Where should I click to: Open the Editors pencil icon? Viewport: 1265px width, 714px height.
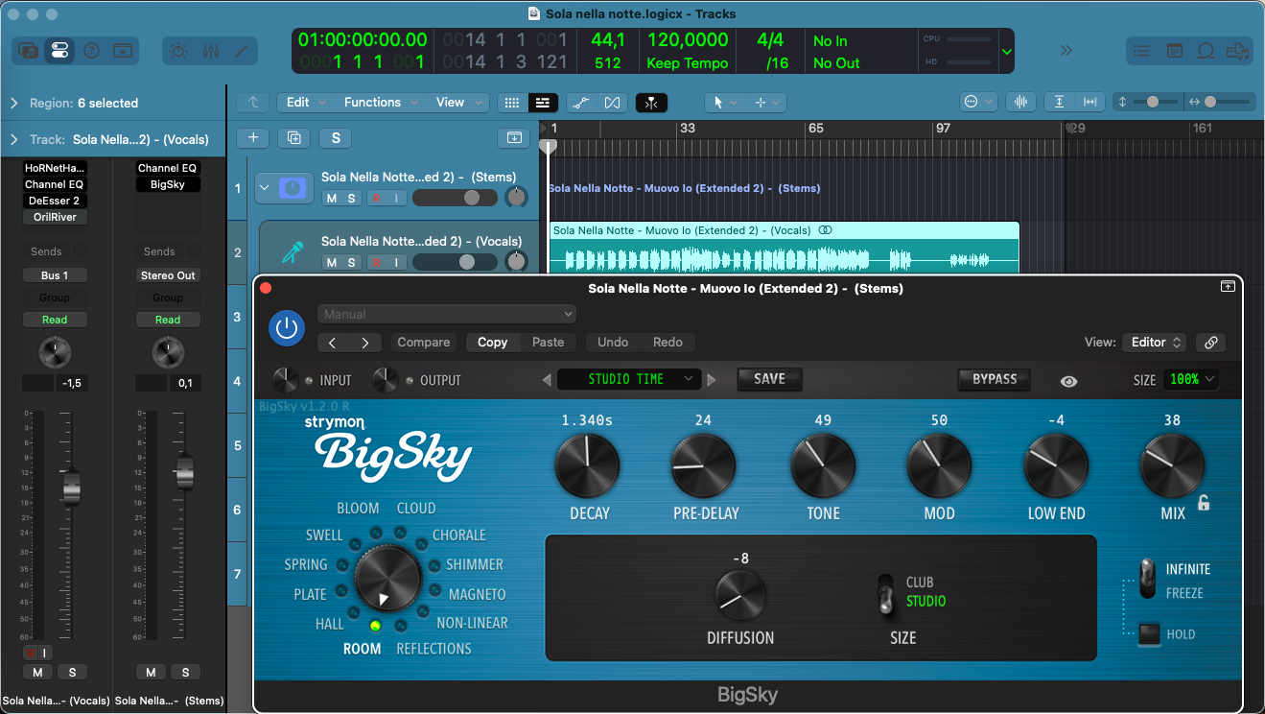click(x=243, y=51)
